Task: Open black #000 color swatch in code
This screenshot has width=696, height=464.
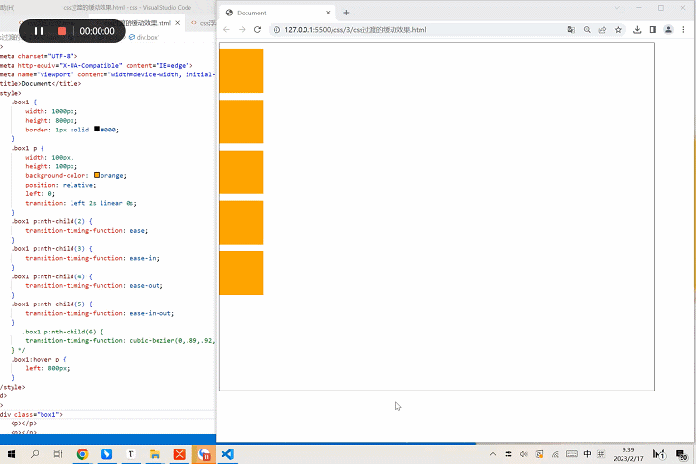Action: coord(97,130)
